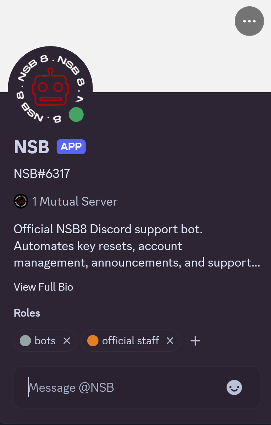The height and width of the screenshot is (425, 271).
Task: Click the green online status indicator
Action: click(x=76, y=115)
